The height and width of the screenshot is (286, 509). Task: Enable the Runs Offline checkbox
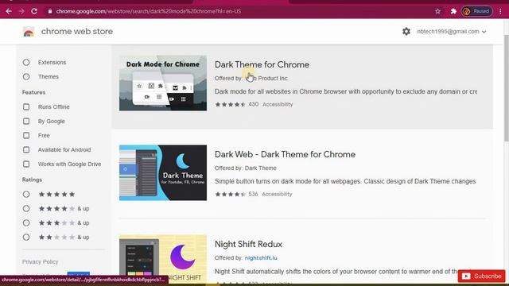(x=26, y=106)
